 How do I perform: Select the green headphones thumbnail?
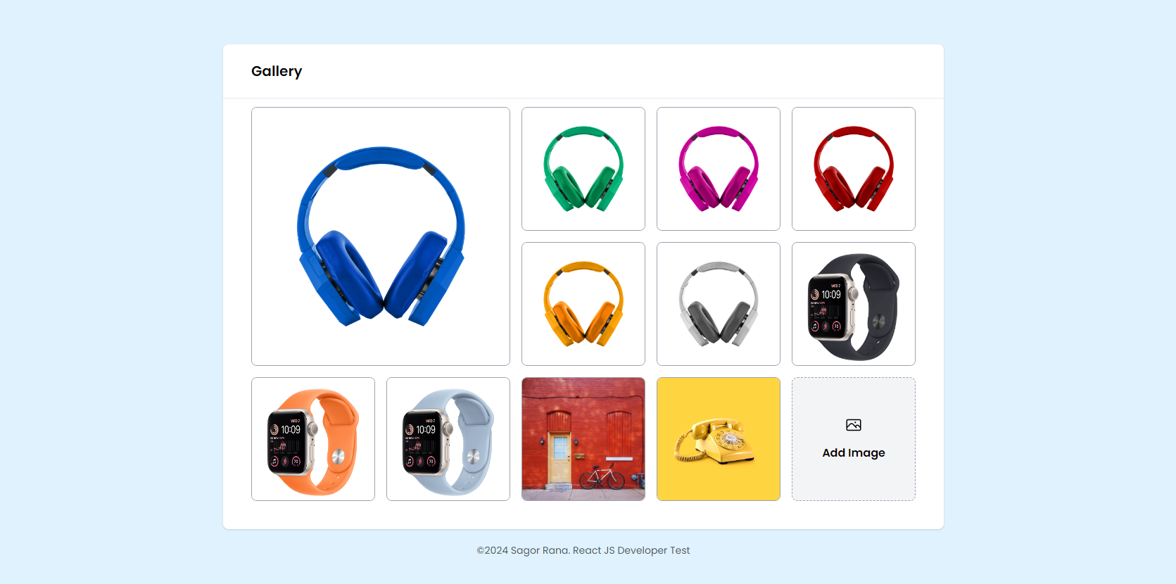[x=583, y=169]
